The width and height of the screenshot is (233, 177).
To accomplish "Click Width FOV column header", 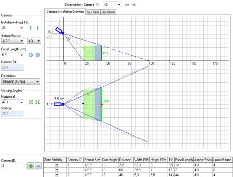I will [x=141, y=160].
